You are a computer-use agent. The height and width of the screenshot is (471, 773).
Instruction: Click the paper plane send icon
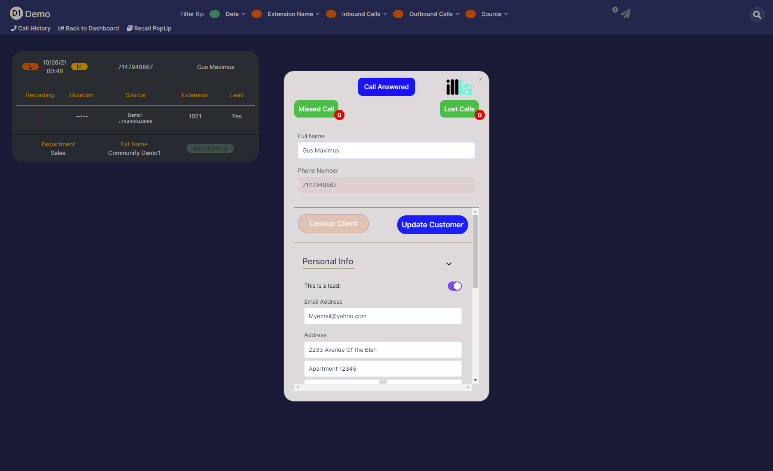626,14
